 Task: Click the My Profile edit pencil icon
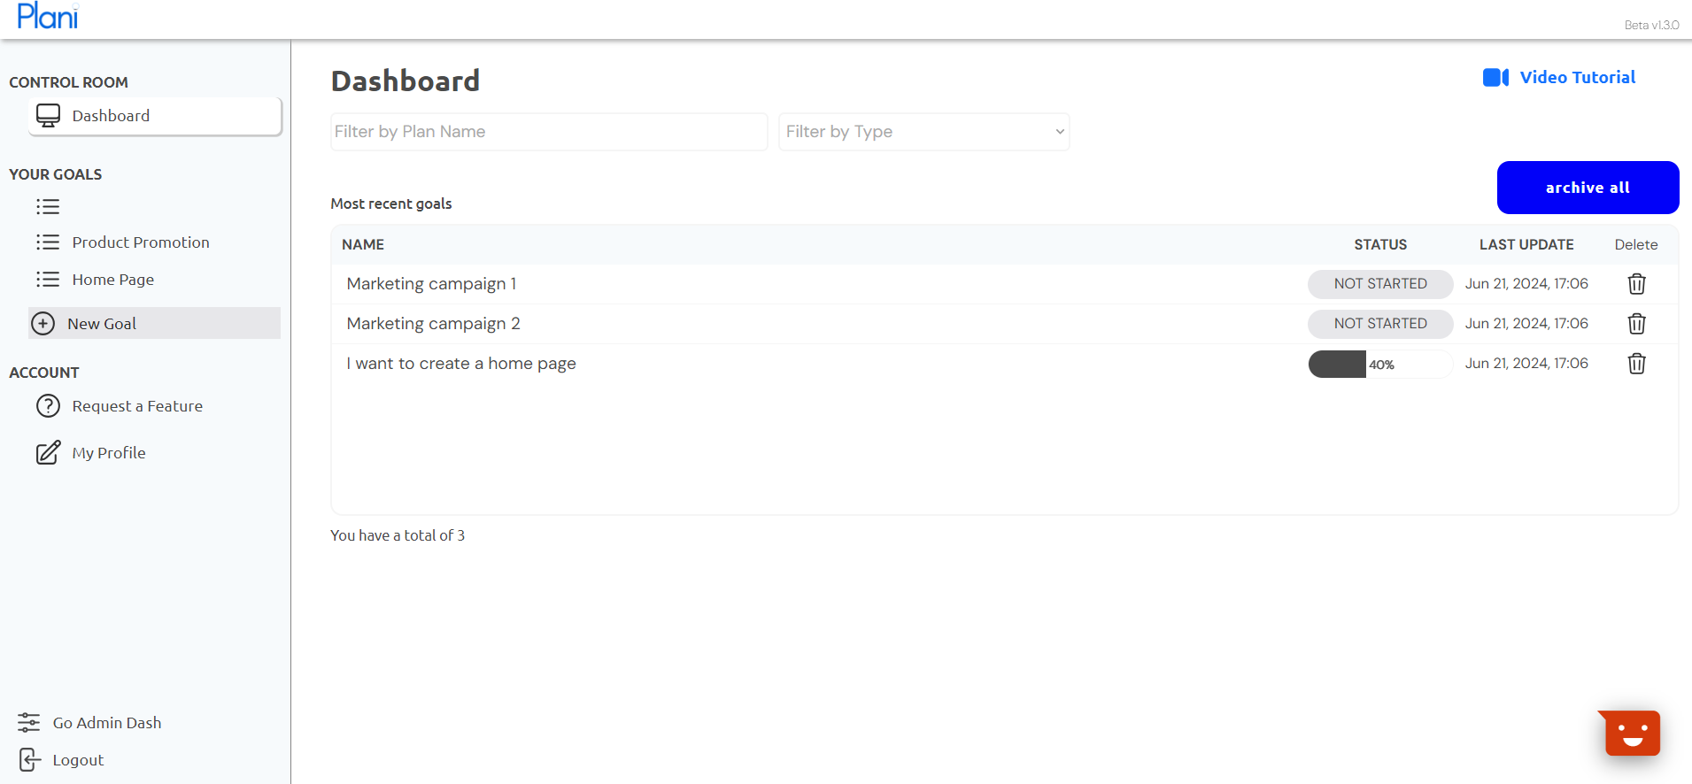click(48, 453)
